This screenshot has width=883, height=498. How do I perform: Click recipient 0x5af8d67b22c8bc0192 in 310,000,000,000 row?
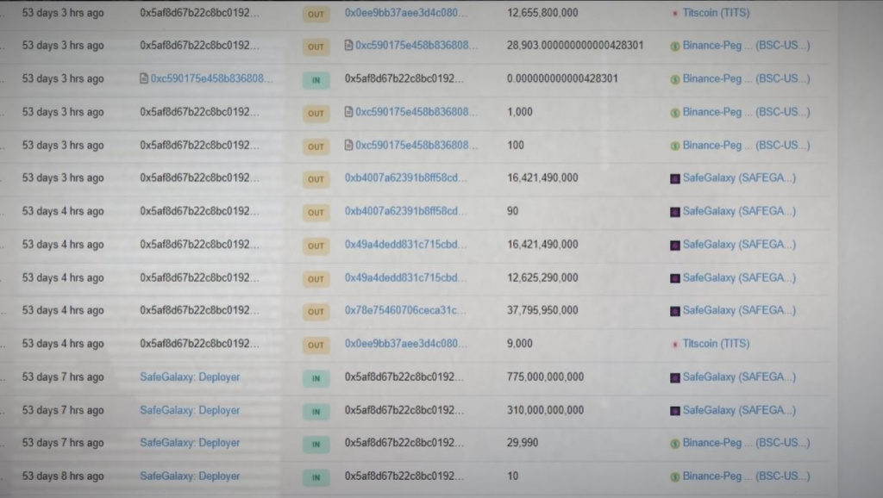point(404,410)
